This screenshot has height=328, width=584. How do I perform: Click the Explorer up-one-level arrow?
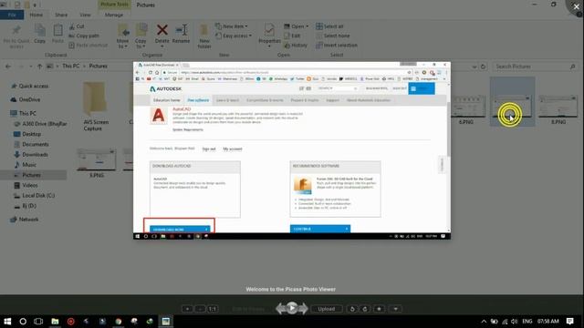[x=40, y=67]
